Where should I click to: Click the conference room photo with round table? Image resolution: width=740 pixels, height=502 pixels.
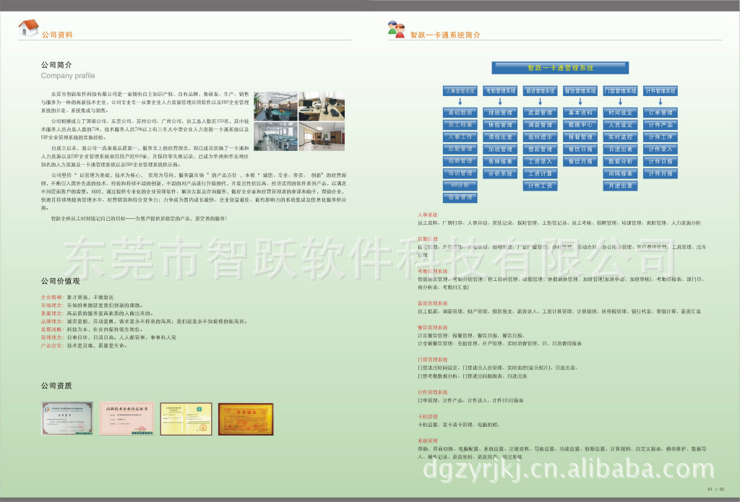pyautogui.click(x=275, y=106)
